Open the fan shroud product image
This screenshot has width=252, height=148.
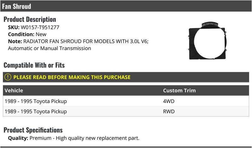tap(208, 41)
